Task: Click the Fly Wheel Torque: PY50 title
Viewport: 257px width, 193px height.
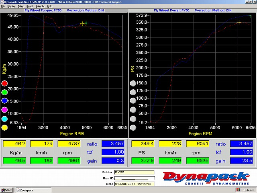Action: 43,10
